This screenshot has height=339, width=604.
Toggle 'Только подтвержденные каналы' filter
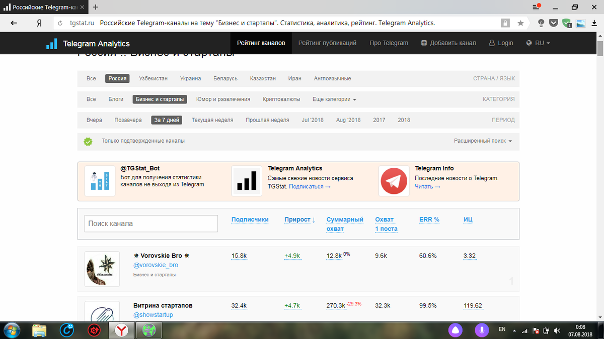point(143,141)
